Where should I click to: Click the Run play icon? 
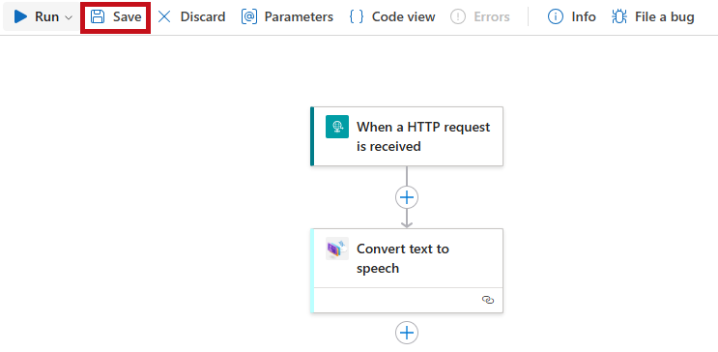click(20, 17)
